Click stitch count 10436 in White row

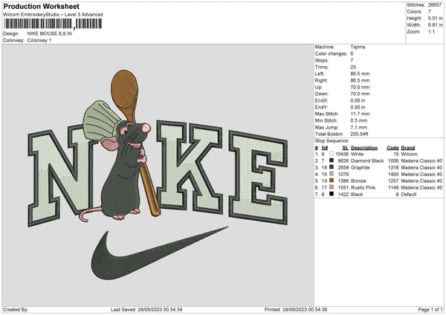(342, 154)
